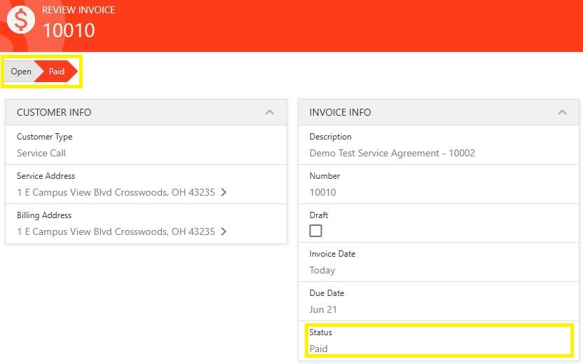Toggle the Draft checkbox
The width and height of the screenshot is (583, 364).
tap(315, 231)
